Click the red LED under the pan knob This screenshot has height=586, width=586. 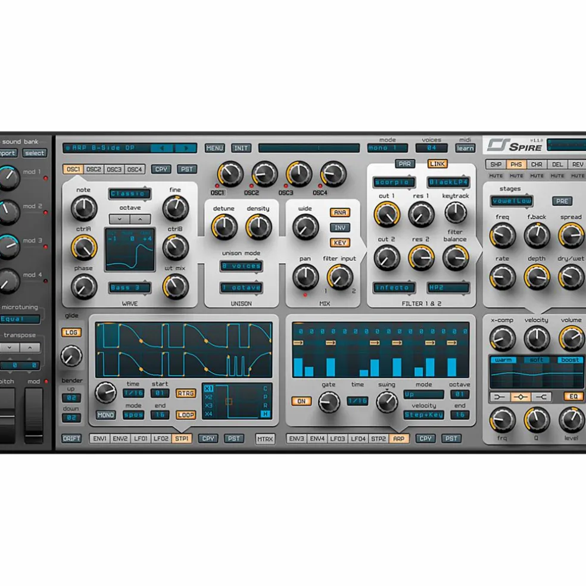(x=306, y=295)
